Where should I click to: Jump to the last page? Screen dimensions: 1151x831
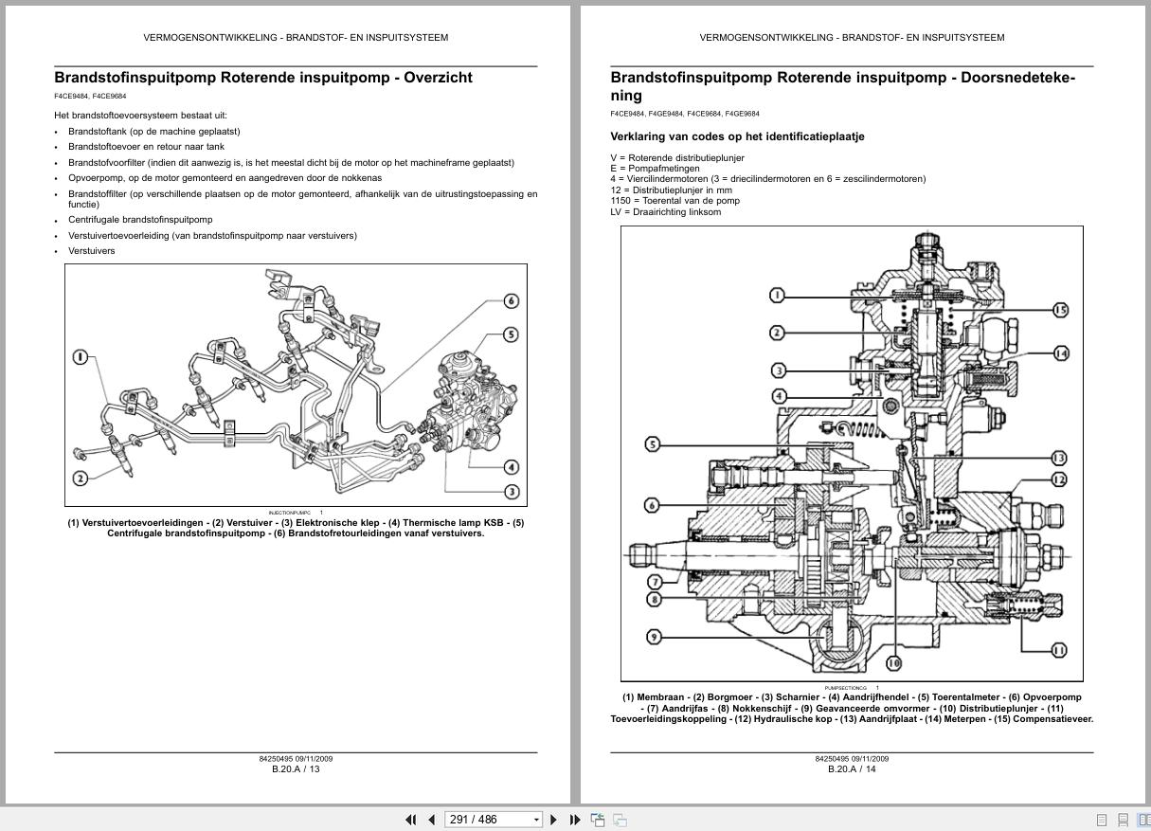click(575, 819)
